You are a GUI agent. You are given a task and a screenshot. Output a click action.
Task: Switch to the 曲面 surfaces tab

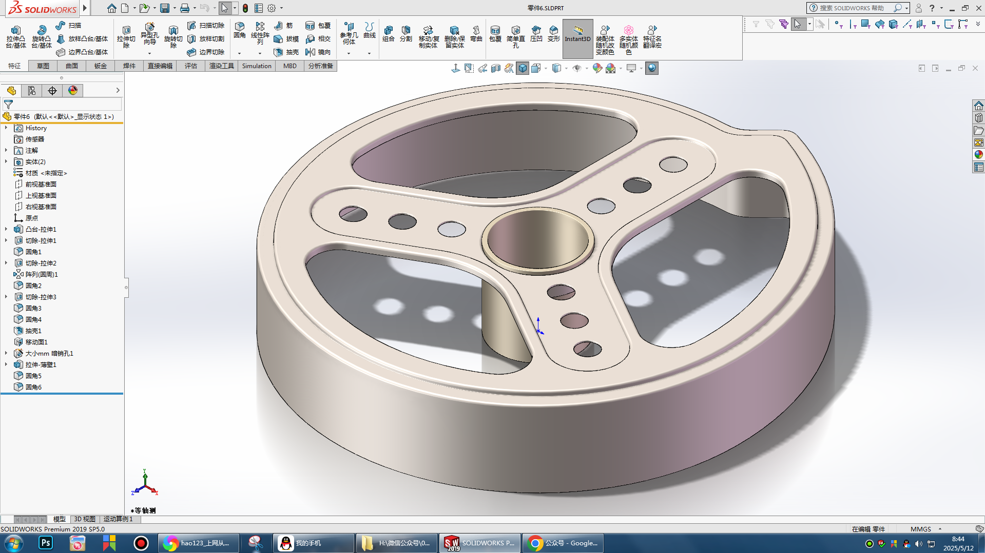pos(72,66)
